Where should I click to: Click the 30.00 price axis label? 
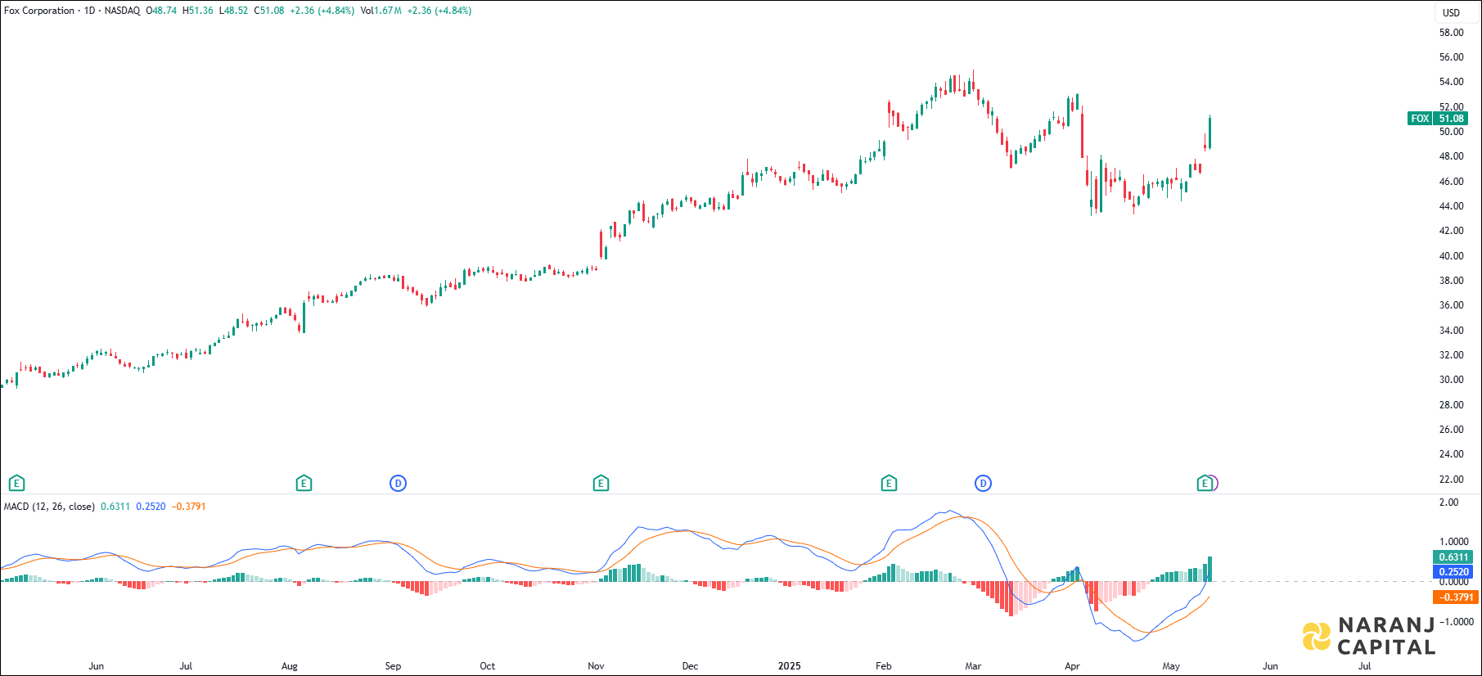pos(1451,380)
